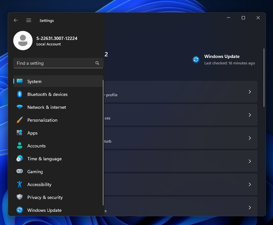
Task: Expand the row ending in 'ces'
Action: click(181, 115)
